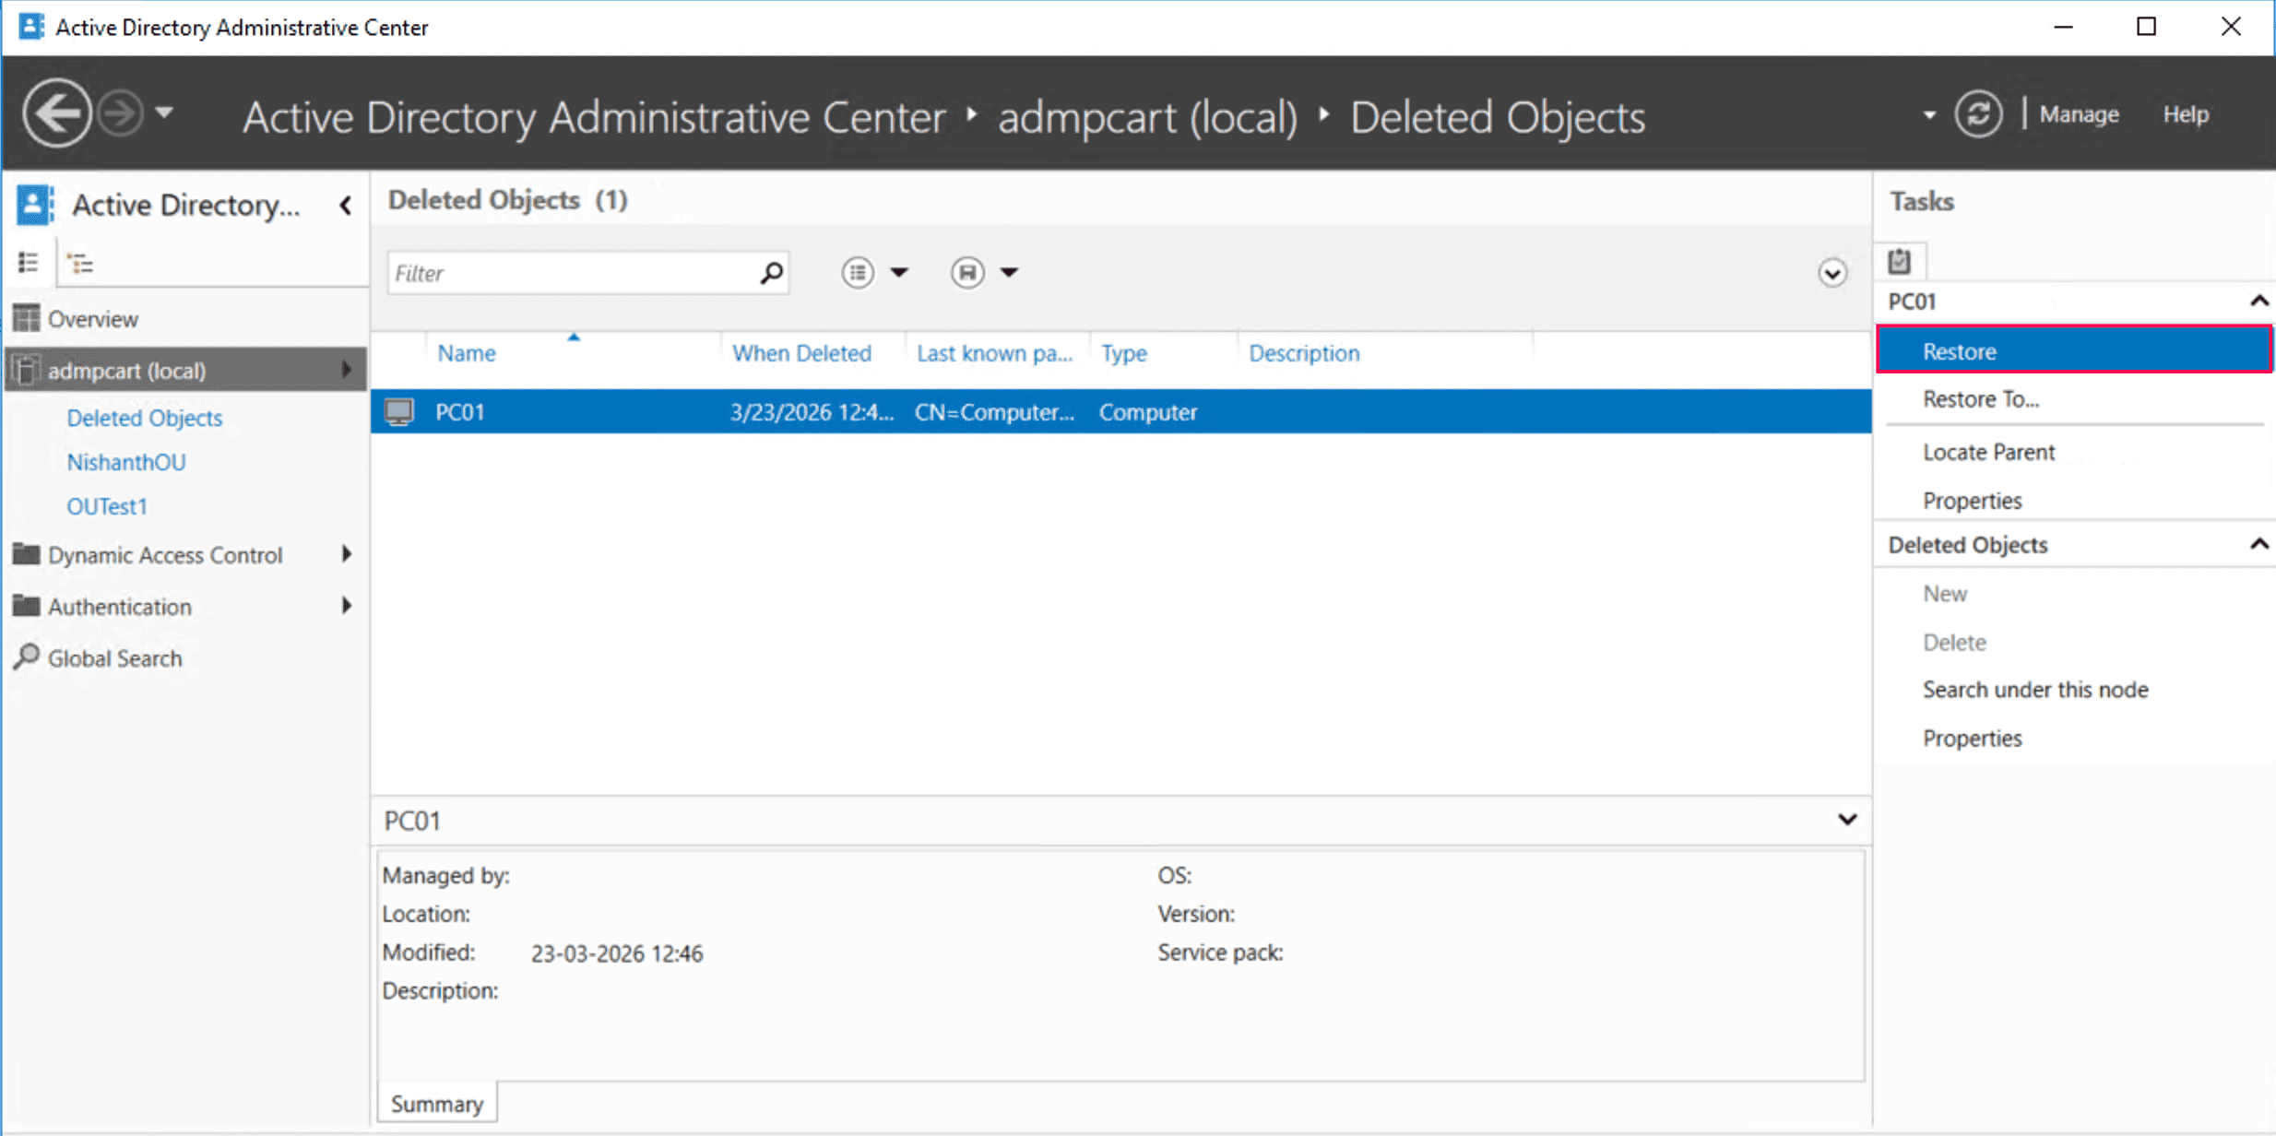This screenshot has width=2276, height=1136.
Task: Collapse the PC01 preview pane
Action: (1846, 820)
